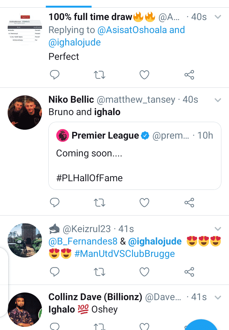Open the dropdown on Keizrul23's tweet

point(218,229)
